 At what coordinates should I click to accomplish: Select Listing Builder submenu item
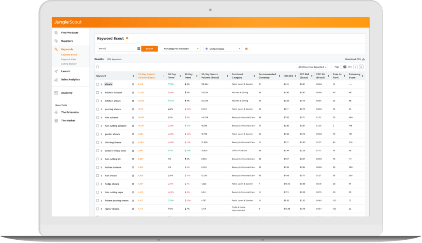pyautogui.click(x=69, y=64)
